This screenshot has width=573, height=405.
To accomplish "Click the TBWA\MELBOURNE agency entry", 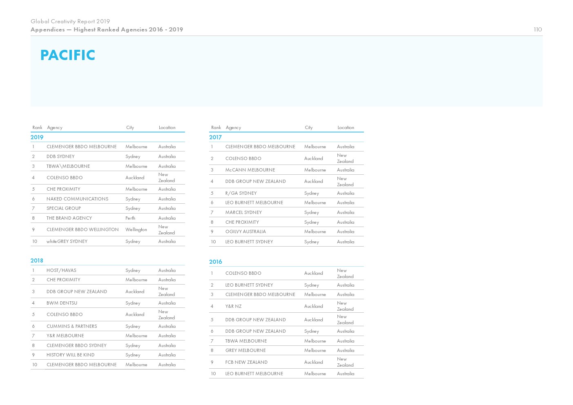I will pyautogui.click(x=68, y=166).
